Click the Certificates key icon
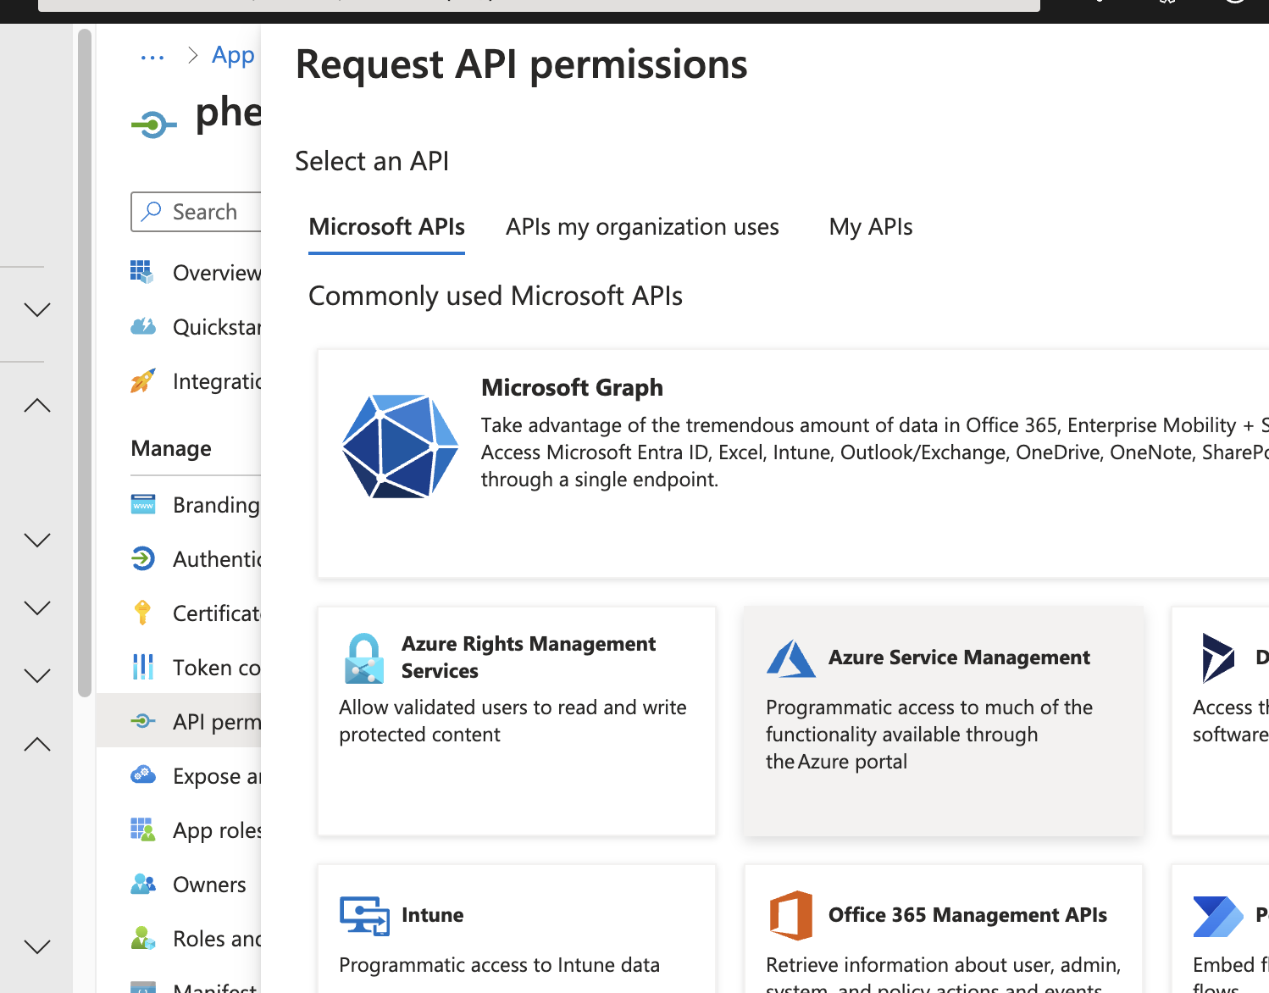This screenshot has height=993, width=1269. (142, 613)
